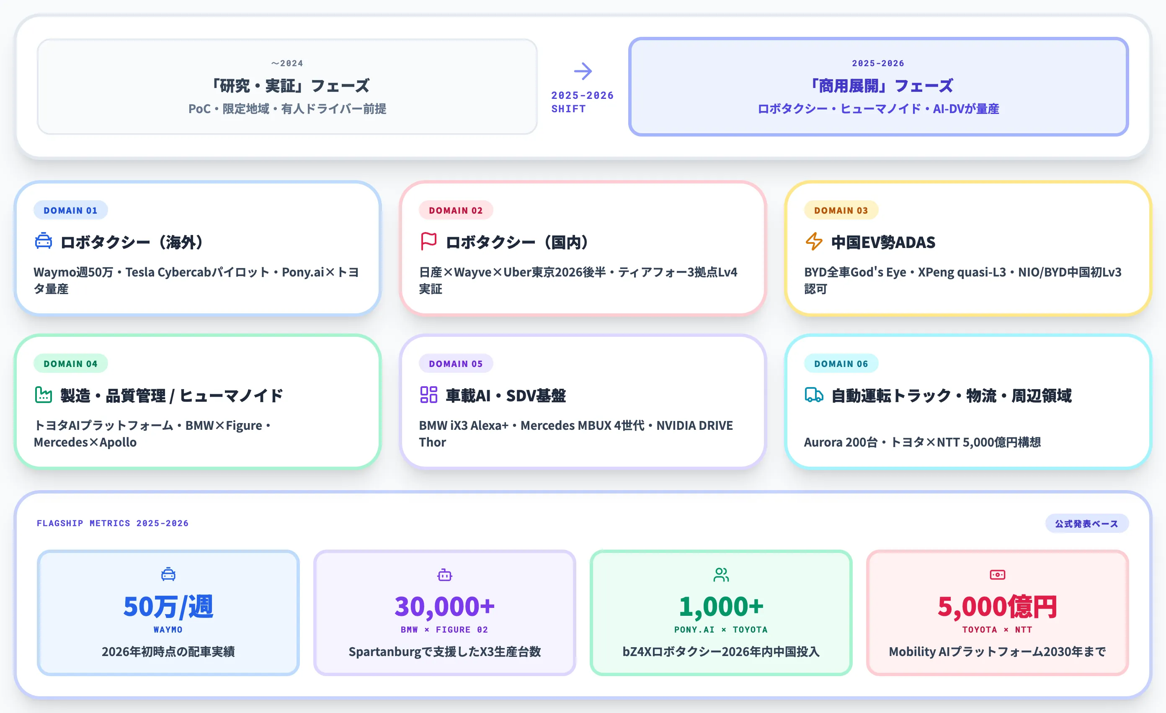The width and height of the screenshot is (1166, 713).
Task: Click the 50万/週 metric value
Action: pos(168,606)
